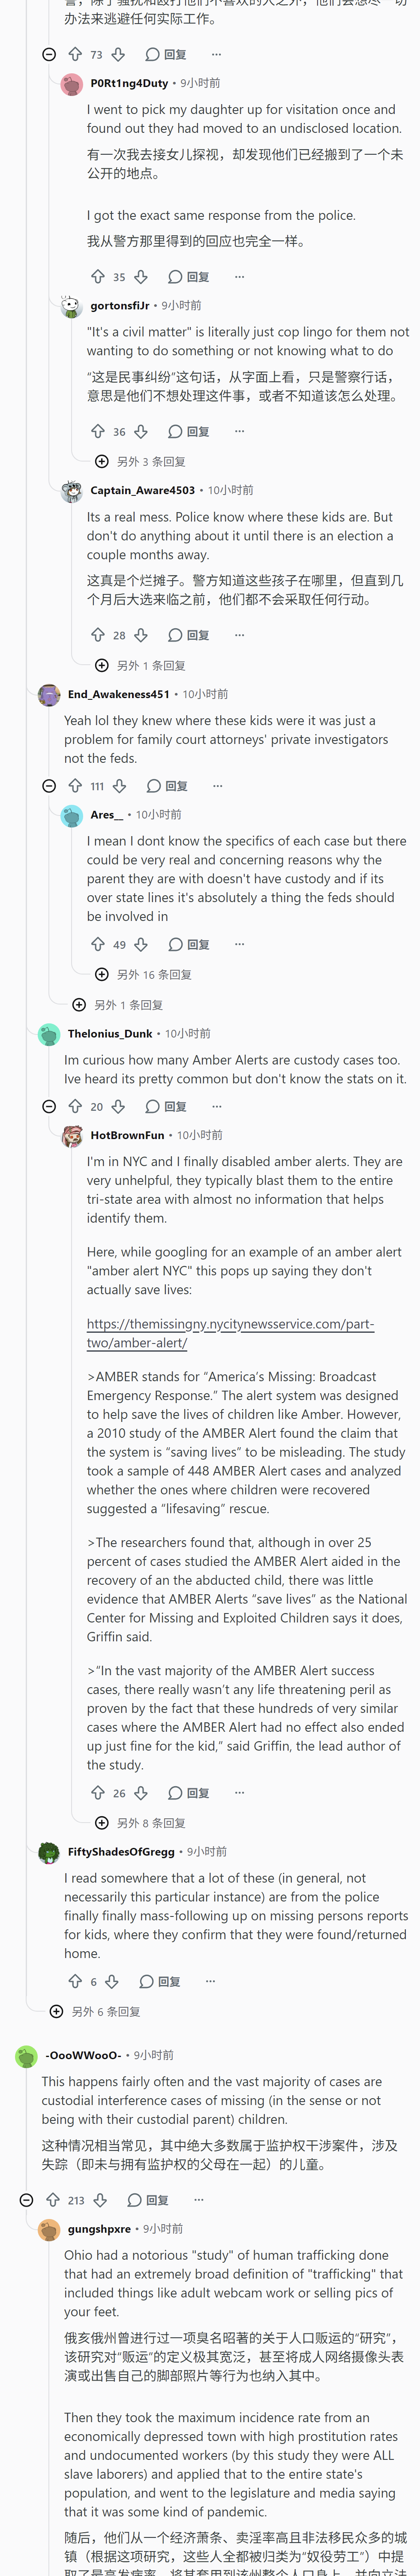Viewport: 420px width, 2576px height.
Task: Expand 另外 3 条回复 under gortonsfiJr
Action: click(x=140, y=462)
